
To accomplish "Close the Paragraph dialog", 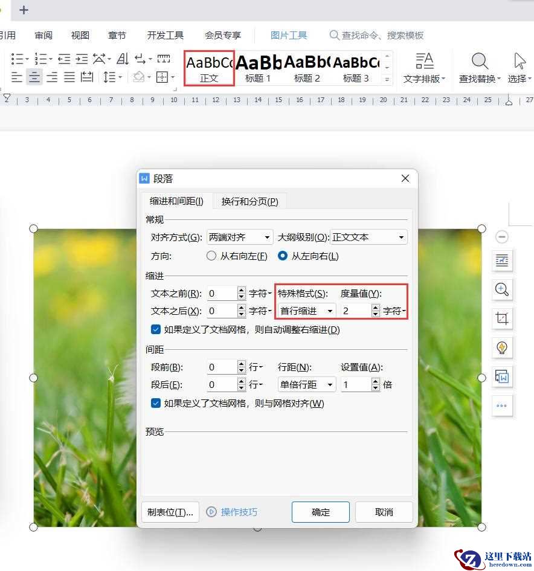I will [405, 178].
